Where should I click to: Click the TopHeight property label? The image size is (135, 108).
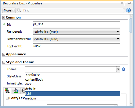pyautogui.click(x=15, y=46)
